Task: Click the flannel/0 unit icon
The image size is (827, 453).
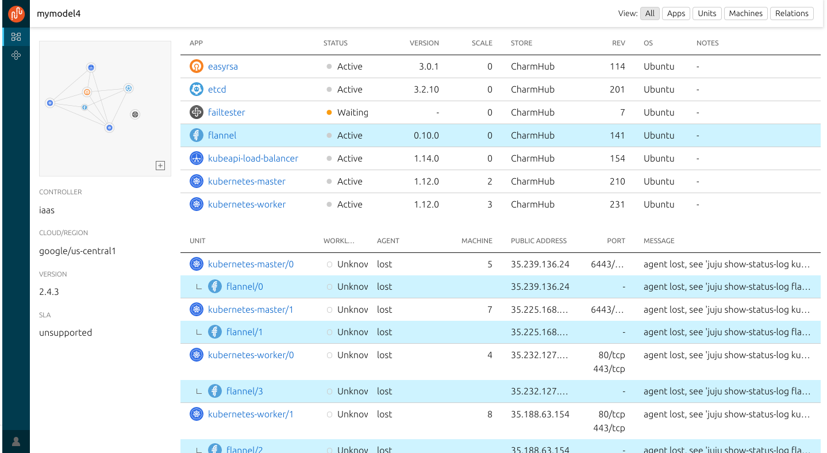Action: coord(214,286)
